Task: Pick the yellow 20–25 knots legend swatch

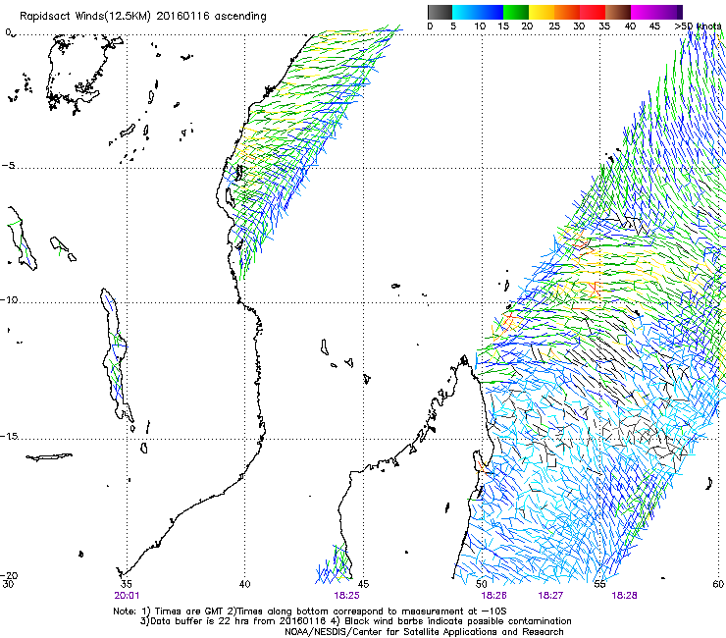Action: point(541,12)
